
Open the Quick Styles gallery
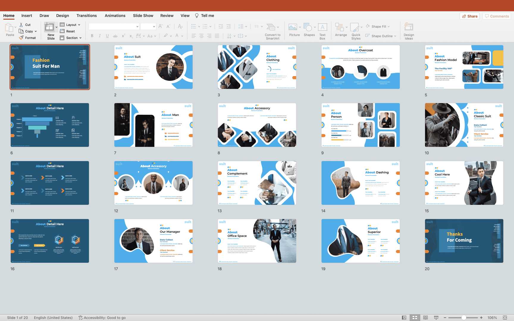tap(355, 28)
